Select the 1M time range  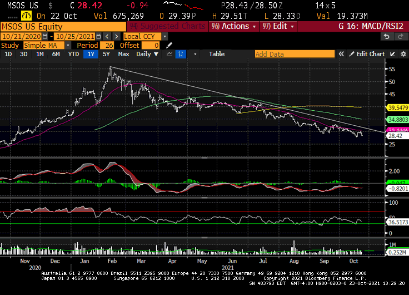tap(39, 54)
